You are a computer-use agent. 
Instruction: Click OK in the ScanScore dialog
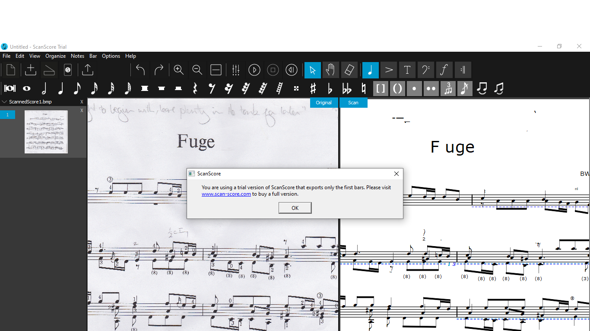coord(295,208)
